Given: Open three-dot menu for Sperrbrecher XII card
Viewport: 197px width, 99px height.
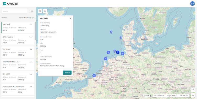Looking at the screenshot, I should (x=31, y=87).
